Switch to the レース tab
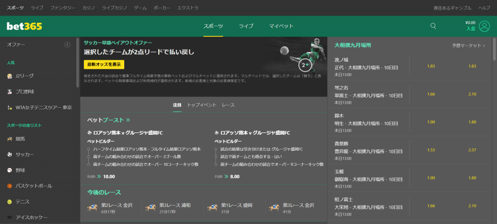Image resolution: width=497 pixels, height=224 pixels. click(x=228, y=105)
